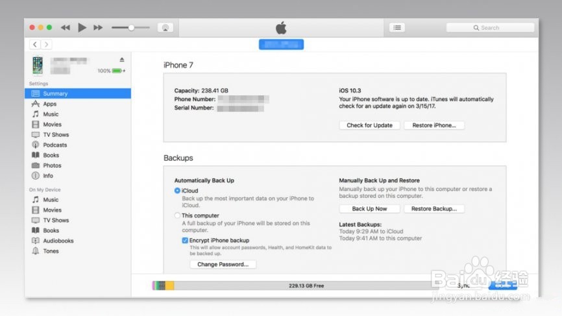The image size is (562, 316).
Task: Go forward with the right navigation arrow
Action: 46,44
